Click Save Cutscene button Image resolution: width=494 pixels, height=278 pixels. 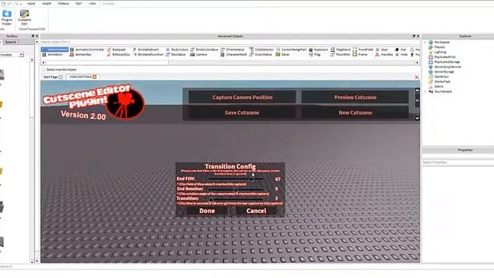pyautogui.click(x=242, y=113)
